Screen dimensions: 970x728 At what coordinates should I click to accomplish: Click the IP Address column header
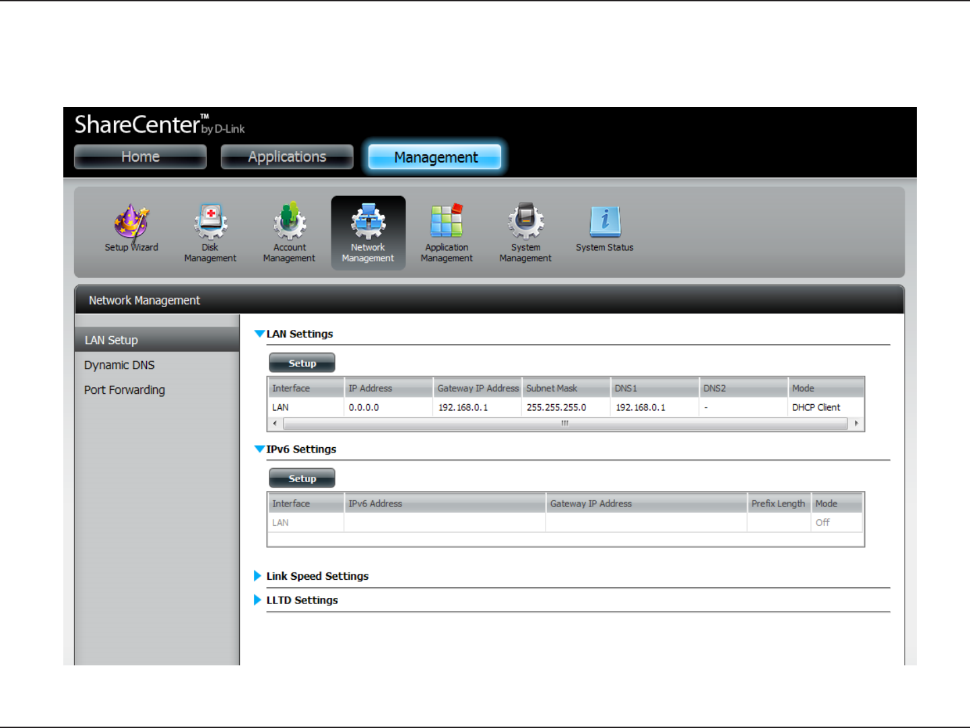point(388,389)
